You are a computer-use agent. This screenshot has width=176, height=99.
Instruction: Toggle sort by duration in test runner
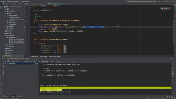pos(14,61)
